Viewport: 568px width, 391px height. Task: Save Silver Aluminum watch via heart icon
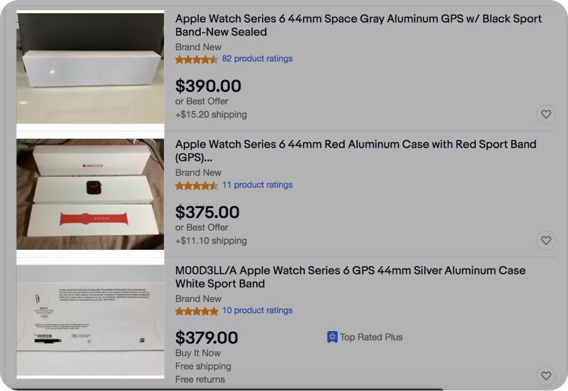[546, 376]
